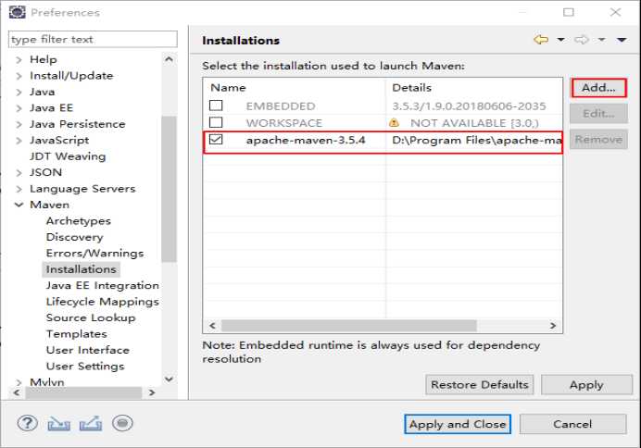This screenshot has width=641, height=448.
Task: Expand the Install/Update tree node
Action: (19, 76)
